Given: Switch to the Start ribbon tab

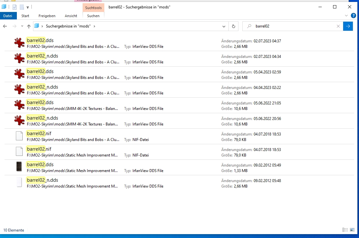Looking at the screenshot, I should point(25,16).
